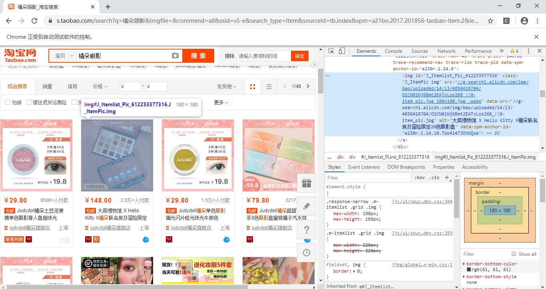Dismiss the automation control infobar

pos(536,37)
